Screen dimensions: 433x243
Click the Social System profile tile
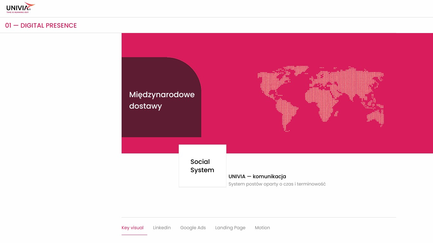203,166
